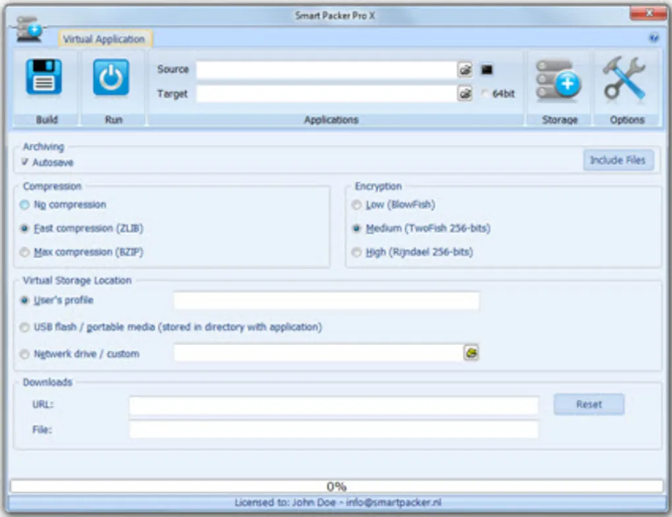Toggle the Autosave checkbox
The width and height of the screenshot is (672, 517).
[x=24, y=162]
